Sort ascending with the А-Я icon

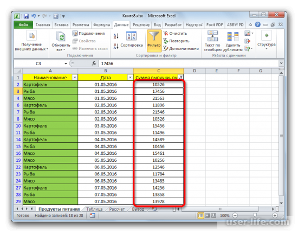click(116, 36)
